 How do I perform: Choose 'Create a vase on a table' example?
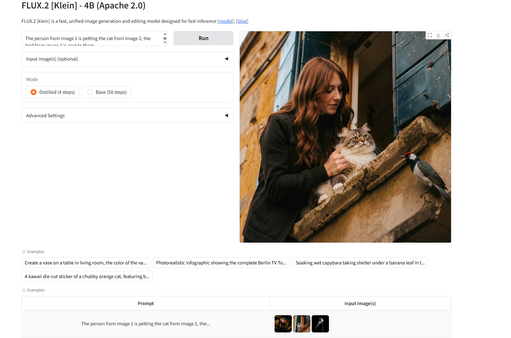(x=86, y=263)
